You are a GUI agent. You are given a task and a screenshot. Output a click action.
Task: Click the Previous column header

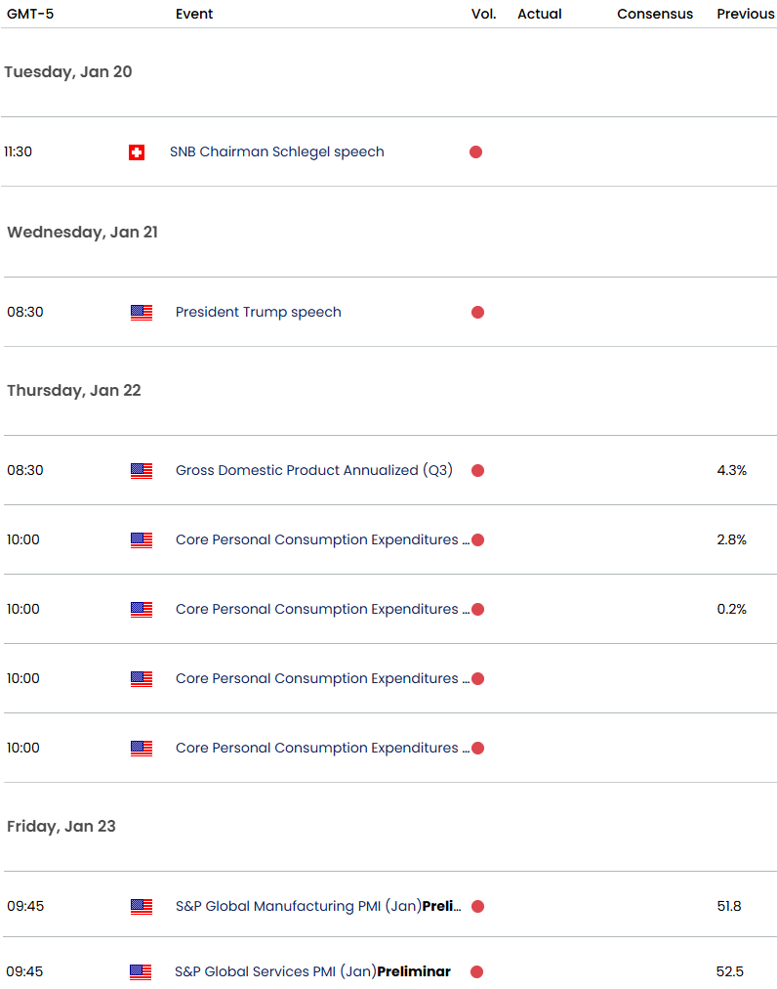(x=746, y=14)
